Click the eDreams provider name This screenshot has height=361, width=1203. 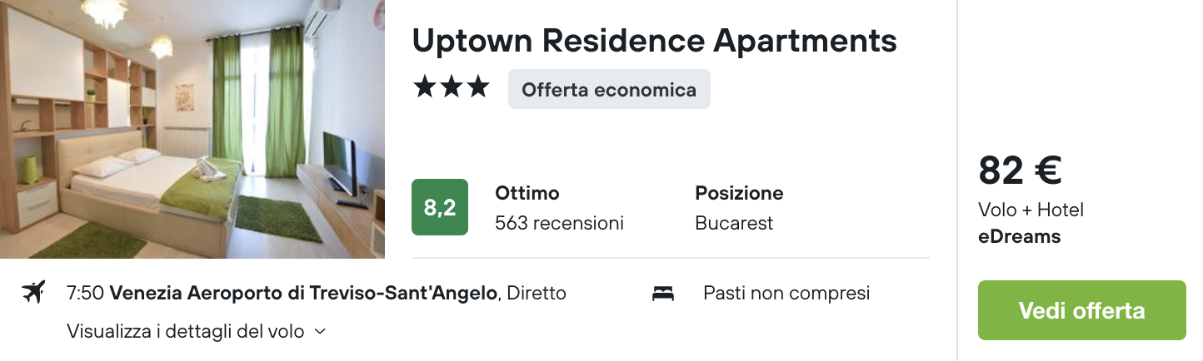tap(1020, 236)
